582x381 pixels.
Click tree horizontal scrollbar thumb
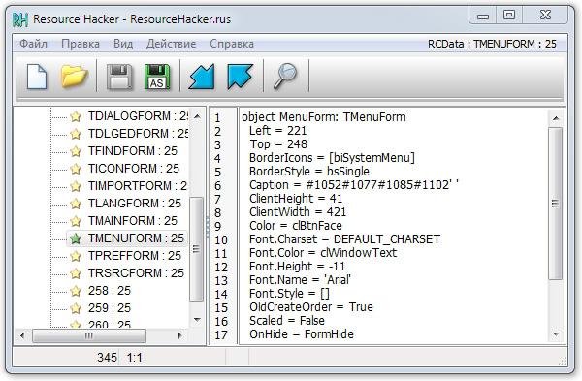[x=89, y=336]
